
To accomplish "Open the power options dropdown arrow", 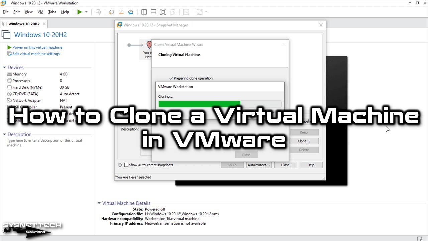I will point(86,12).
